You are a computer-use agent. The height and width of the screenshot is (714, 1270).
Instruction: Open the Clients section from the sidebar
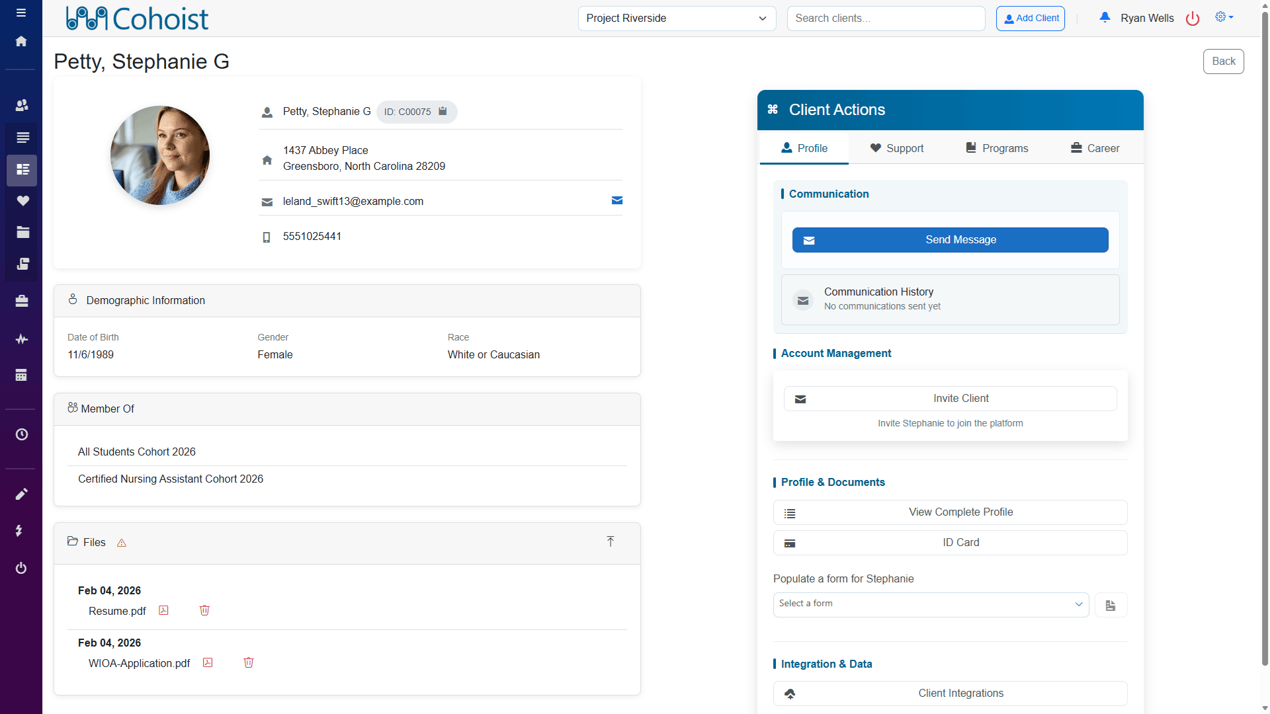coord(21,105)
